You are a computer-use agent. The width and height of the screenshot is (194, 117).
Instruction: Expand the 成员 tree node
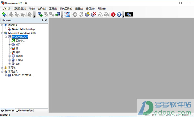pos(9,44)
